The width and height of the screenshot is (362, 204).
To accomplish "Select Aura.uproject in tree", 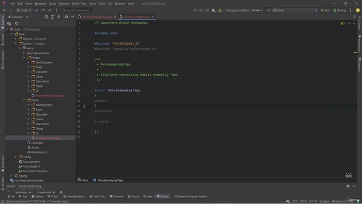I will coord(31,161).
